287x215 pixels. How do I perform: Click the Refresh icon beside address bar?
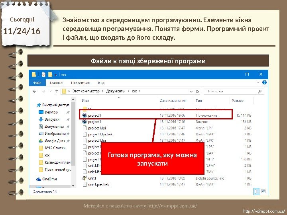(197, 92)
